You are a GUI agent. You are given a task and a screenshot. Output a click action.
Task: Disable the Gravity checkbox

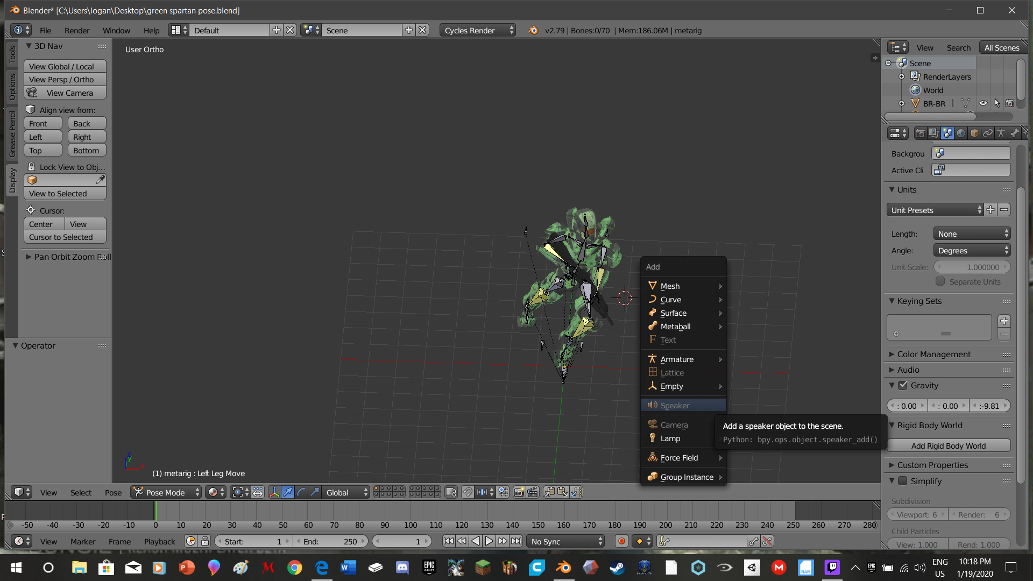click(x=903, y=385)
